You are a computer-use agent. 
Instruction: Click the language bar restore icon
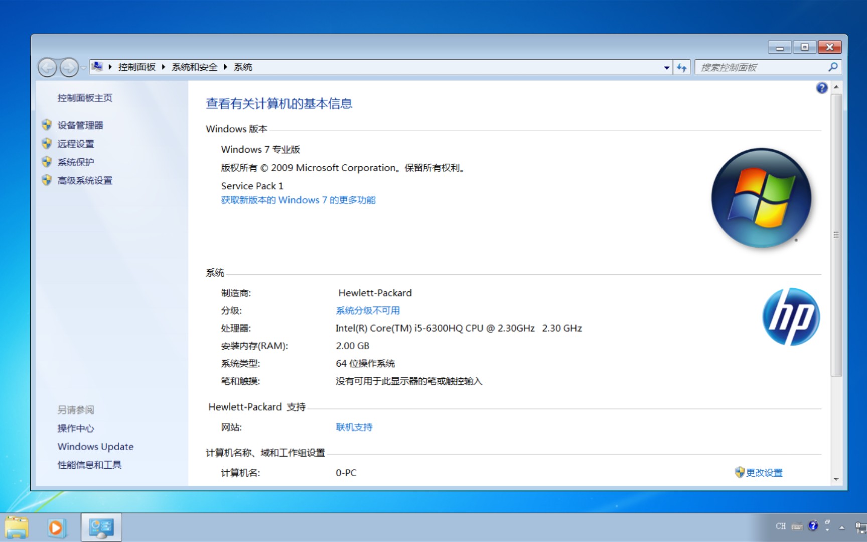click(828, 522)
